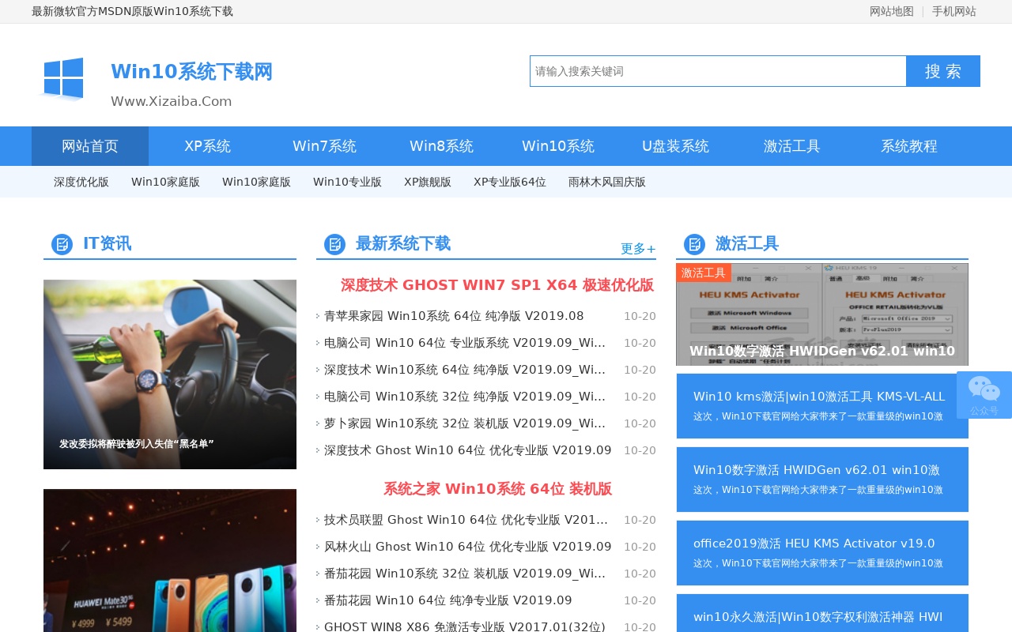Select the XP旗舰版 sub-nav link

(428, 182)
